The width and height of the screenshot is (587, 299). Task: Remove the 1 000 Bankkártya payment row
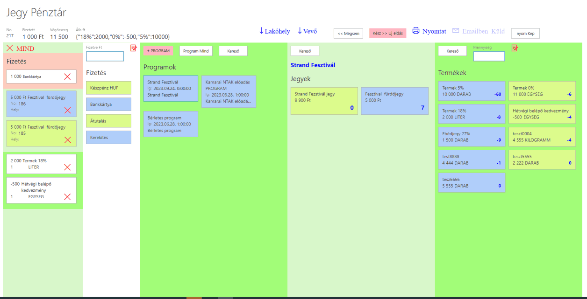[x=67, y=76]
